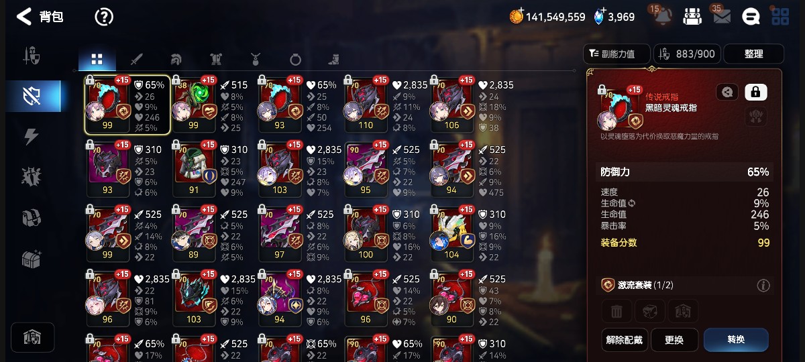Select the sword and shield sidebar category

(x=32, y=56)
